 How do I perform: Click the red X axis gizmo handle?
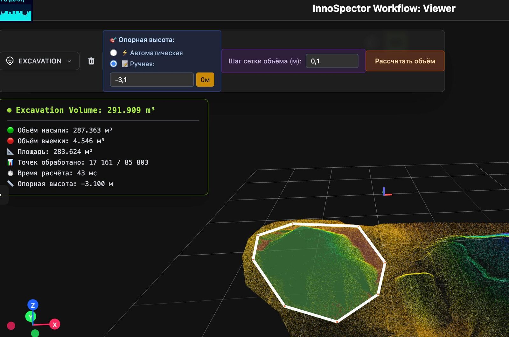pyautogui.click(x=55, y=325)
